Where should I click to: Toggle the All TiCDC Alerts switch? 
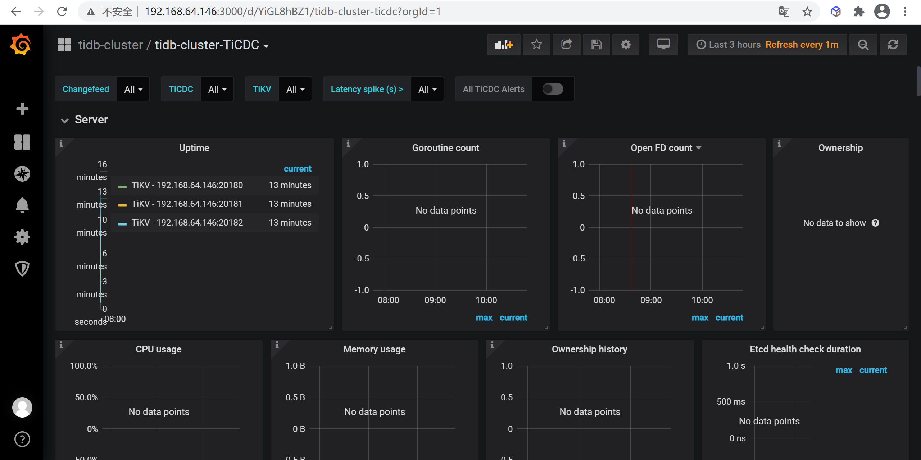553,89
